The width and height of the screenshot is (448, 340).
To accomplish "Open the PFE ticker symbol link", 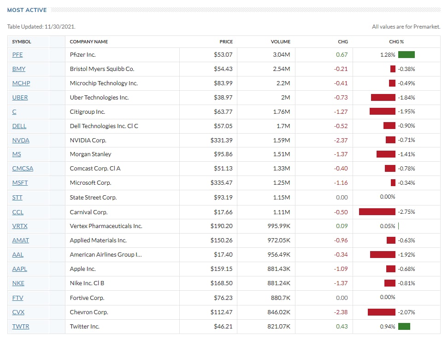I will [18, 54].
